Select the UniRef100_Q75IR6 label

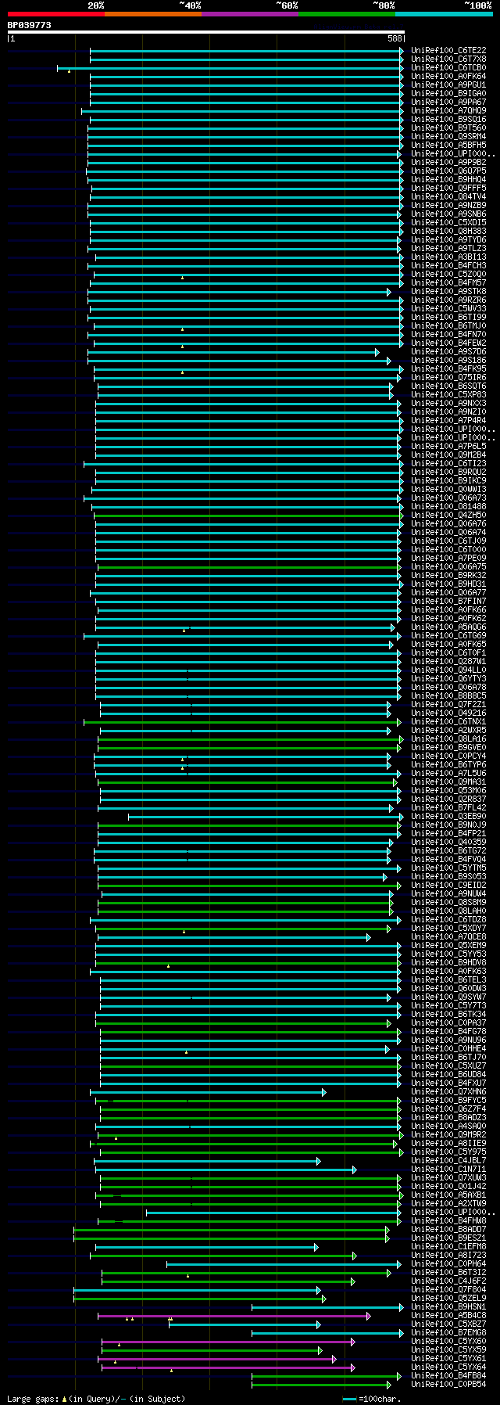[448, 377]
